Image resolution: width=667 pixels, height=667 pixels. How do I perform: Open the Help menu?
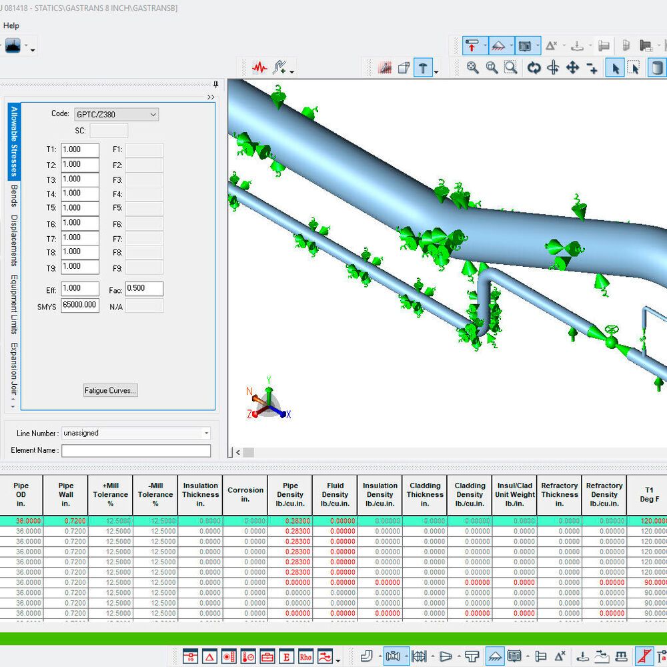[x=11, y=26]
